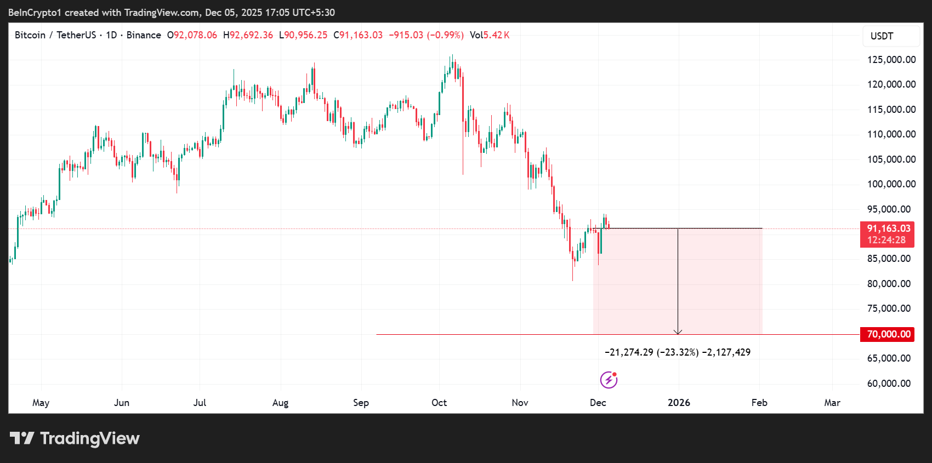Click the Dec label on time axis

pos(598,403)
